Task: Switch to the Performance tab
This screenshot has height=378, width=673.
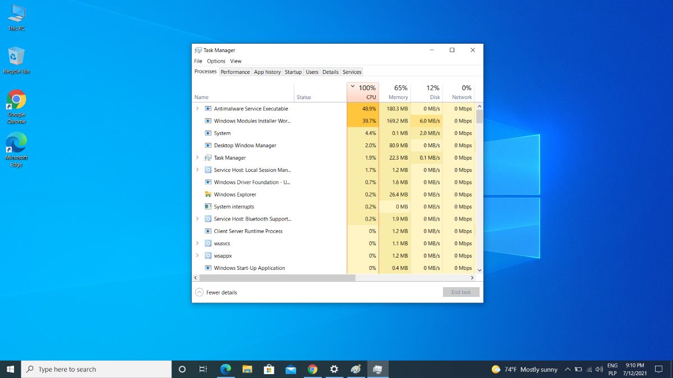Action: (x=235, y=72)
